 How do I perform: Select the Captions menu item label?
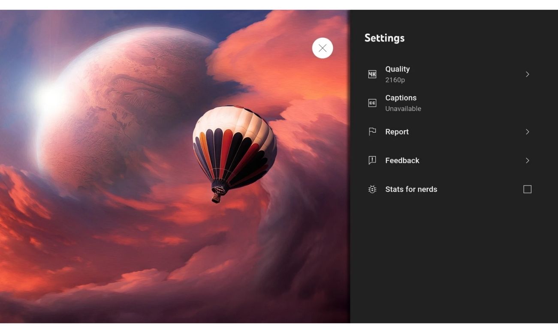(401, 98)
